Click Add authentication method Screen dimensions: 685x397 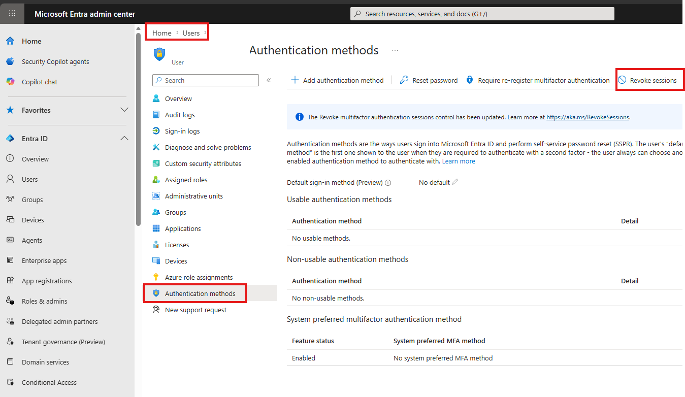[337, 80]
